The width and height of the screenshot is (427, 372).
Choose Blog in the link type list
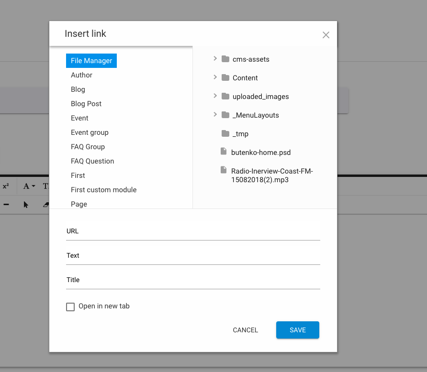pos(78,89)
